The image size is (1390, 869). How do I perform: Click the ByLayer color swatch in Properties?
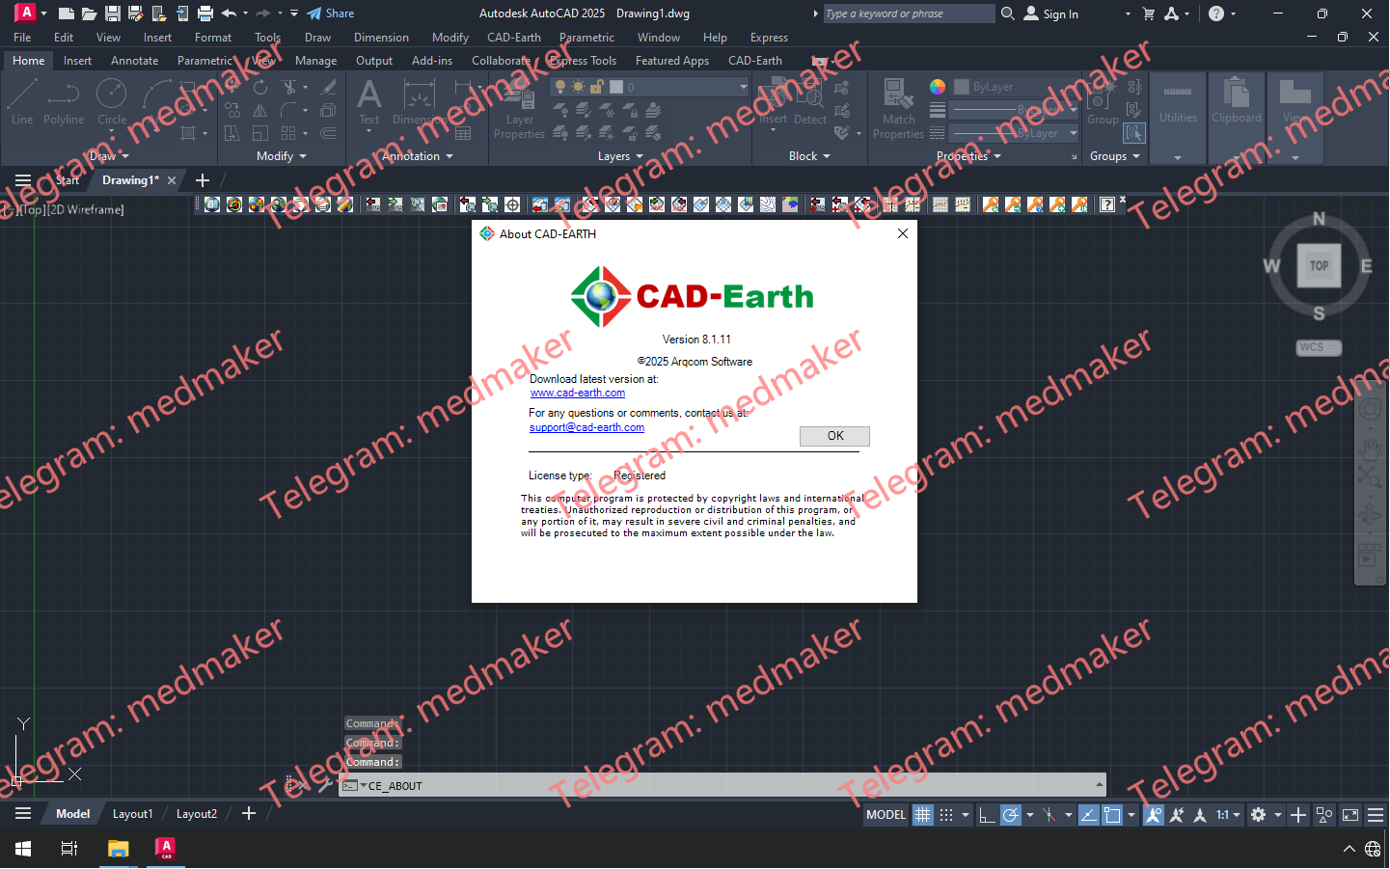point(962,86)
